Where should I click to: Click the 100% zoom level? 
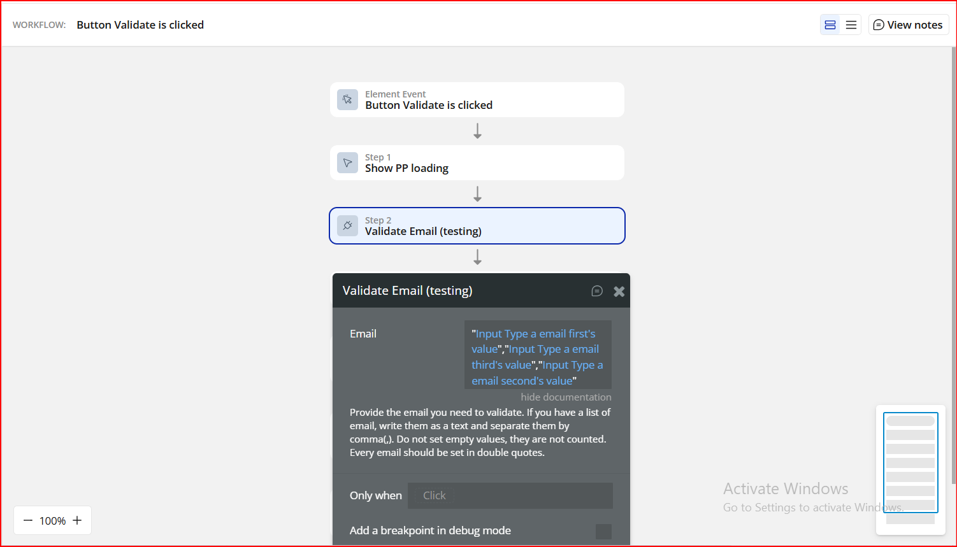52,521
